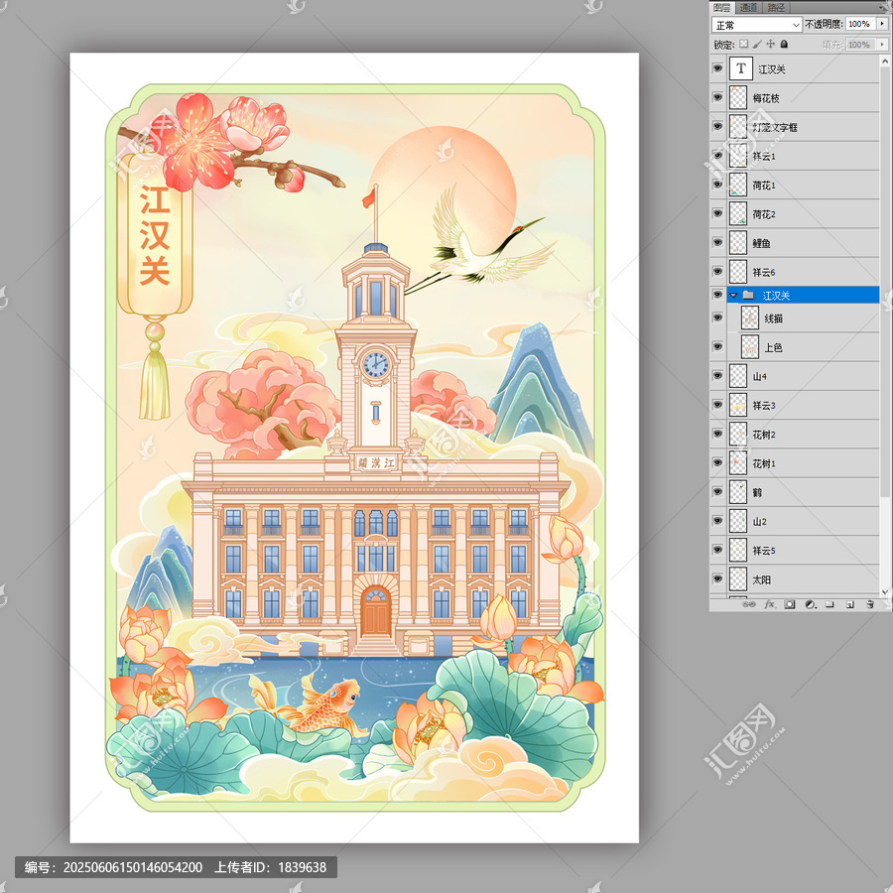This screenshot has width=893, height=893.
Task: Click the delete layer trash icon
Action: tap(869, 604)
